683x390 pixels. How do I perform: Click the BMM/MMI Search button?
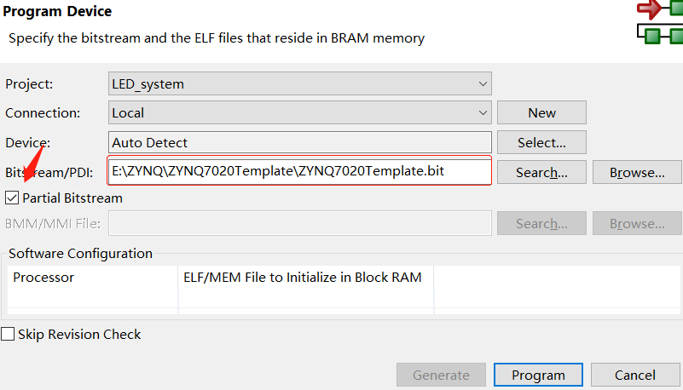pyautogui.click(x=541, y=224)
